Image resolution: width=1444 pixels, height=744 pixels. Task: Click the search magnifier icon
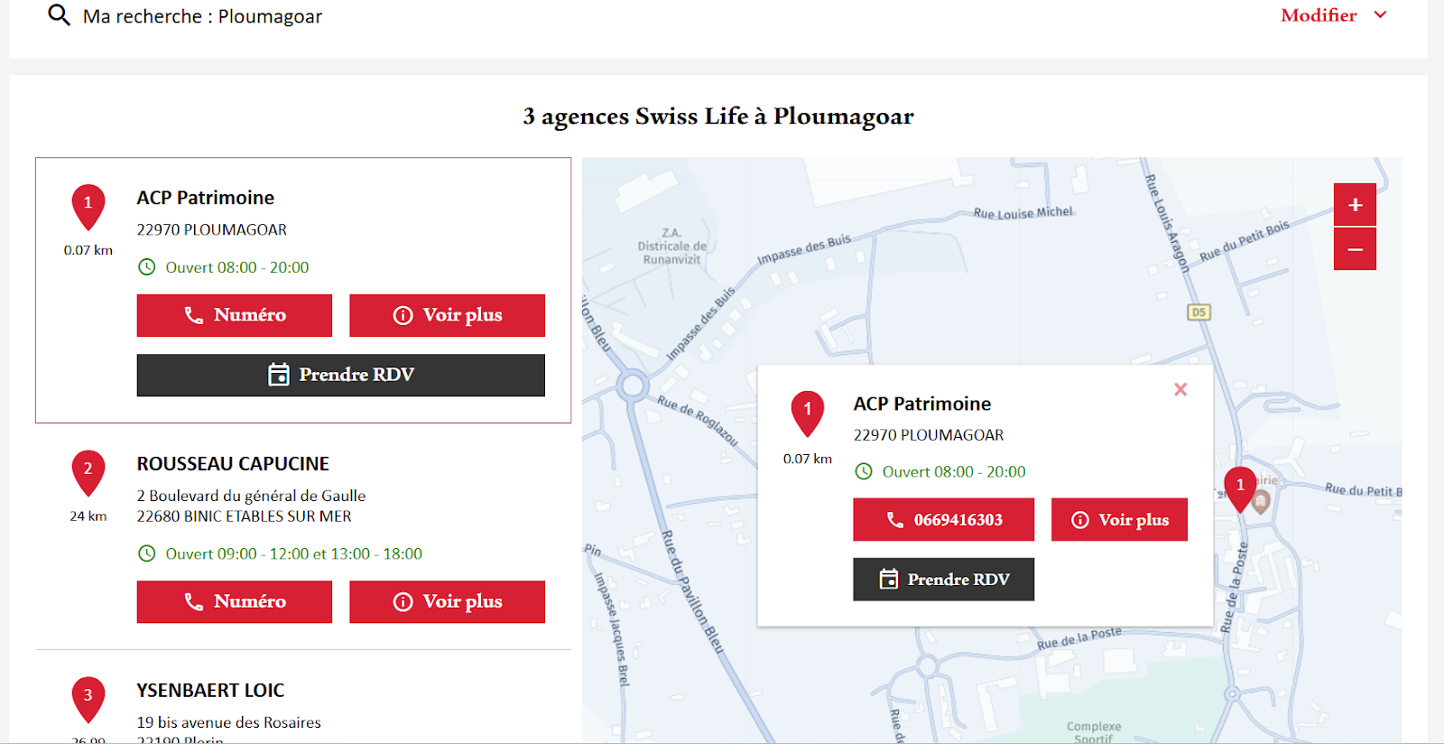59,15
